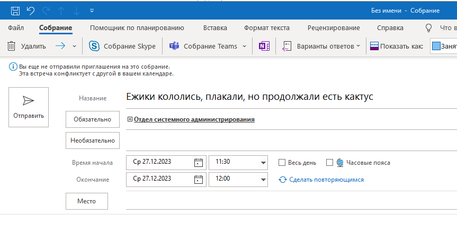Open the 11:30 start time dropdown
This screenshot has width=457, height=225.
pyautogui.click(x=263, y=163)
